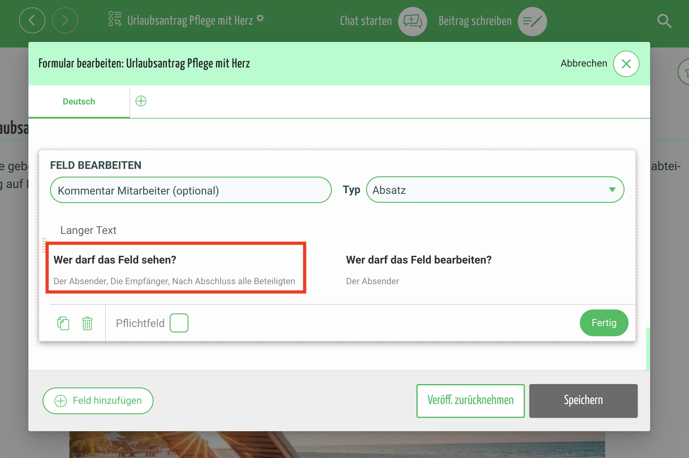This screenshot has height=458, width=689.
Task: Open the search magnifier icon
Action: pyautogui.click(x=664, y=21)
